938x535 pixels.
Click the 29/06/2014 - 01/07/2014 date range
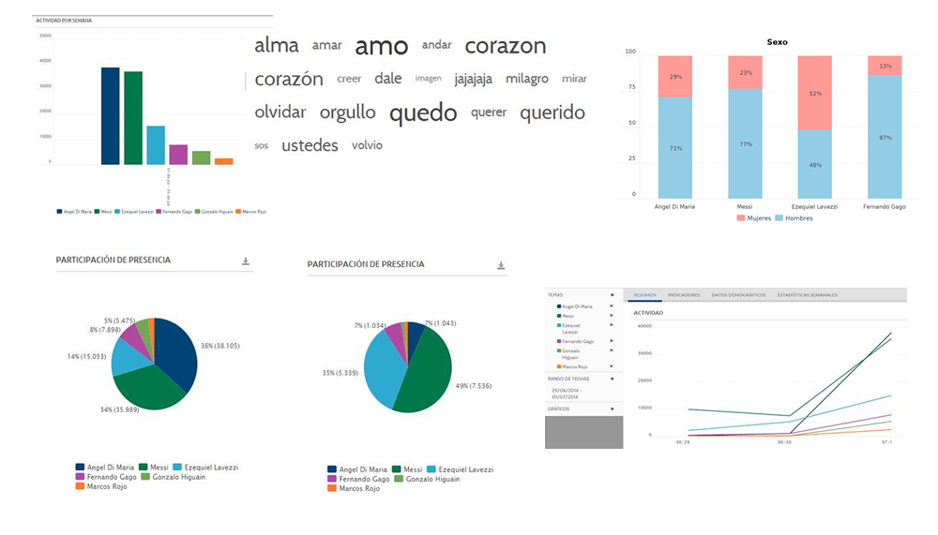pyautogui.click(x=566, y=394)
